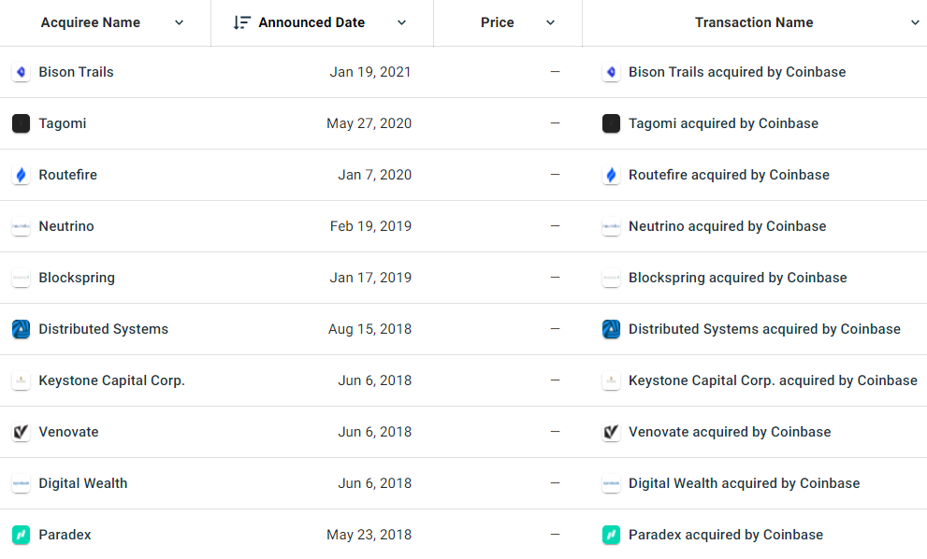
Task: Open Keystone Capital Corp. acquired by Coinbase
Action: 773,380
